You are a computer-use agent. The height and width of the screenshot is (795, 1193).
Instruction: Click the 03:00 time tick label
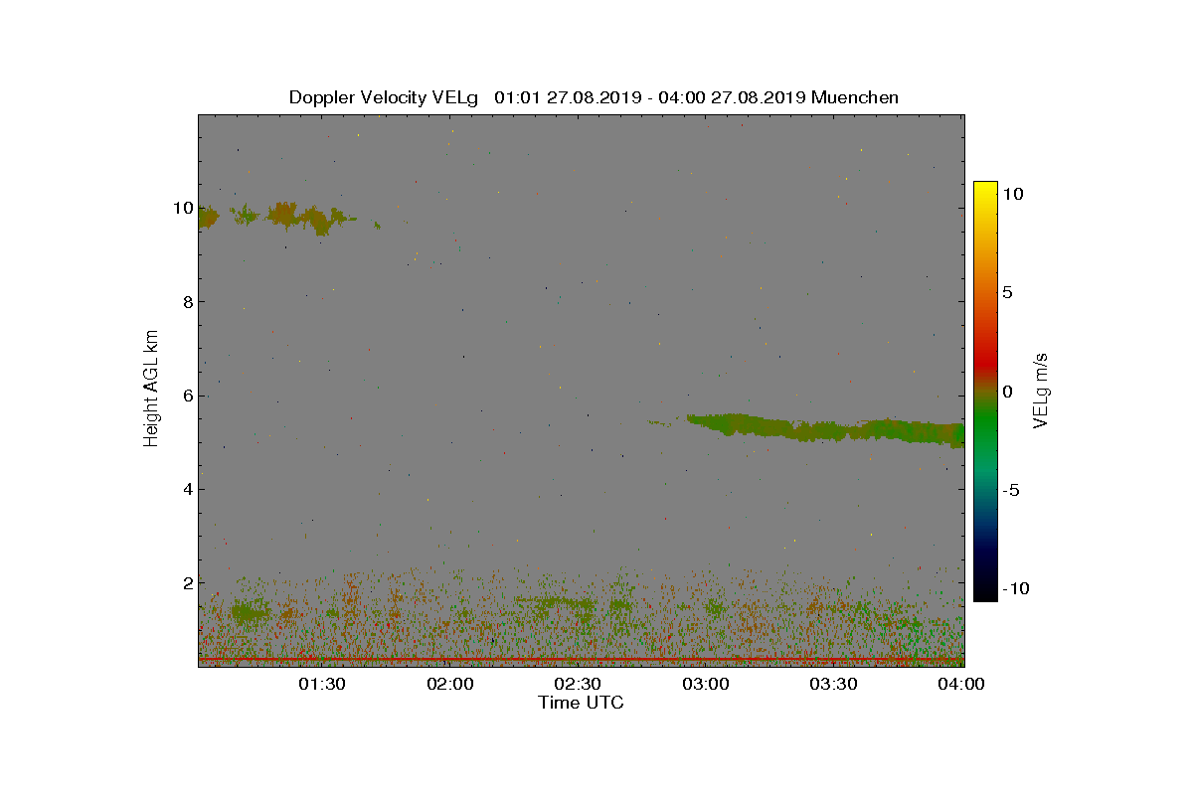tap(706, 684)
